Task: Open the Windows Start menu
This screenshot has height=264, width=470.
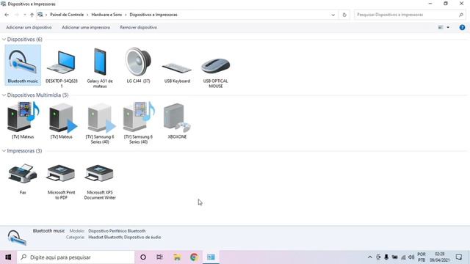Action: (x=8, y=257)
